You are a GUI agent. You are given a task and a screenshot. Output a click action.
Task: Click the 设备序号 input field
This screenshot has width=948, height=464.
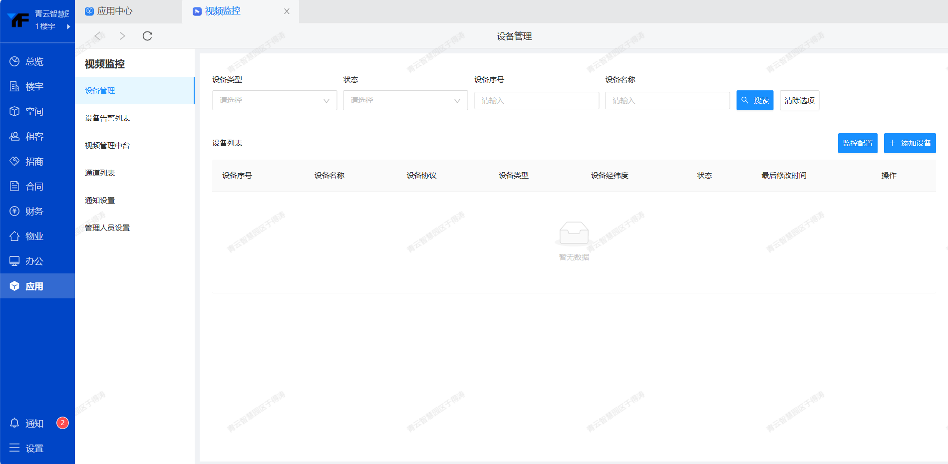click(x=536, y=100)
